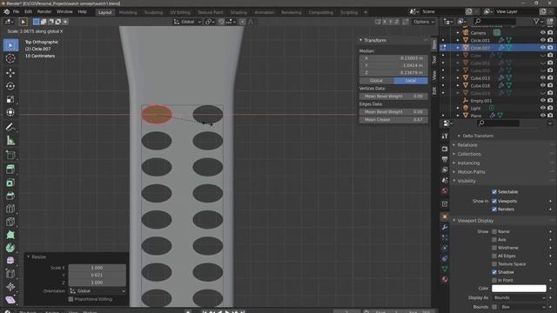Open the Render properties tab icon
This screenshot has width=557, height=313.
pos(445,149)
